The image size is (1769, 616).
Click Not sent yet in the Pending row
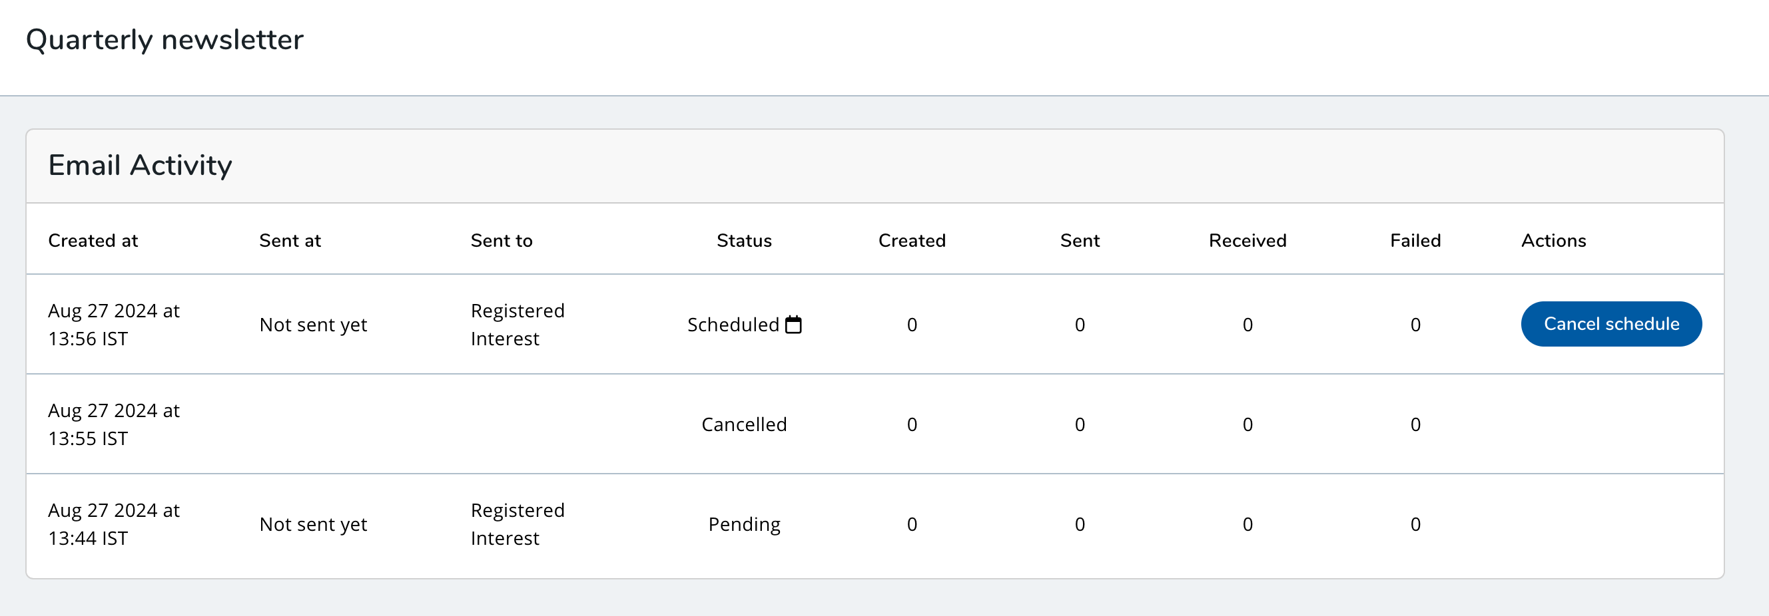click(x=313, y=524)
